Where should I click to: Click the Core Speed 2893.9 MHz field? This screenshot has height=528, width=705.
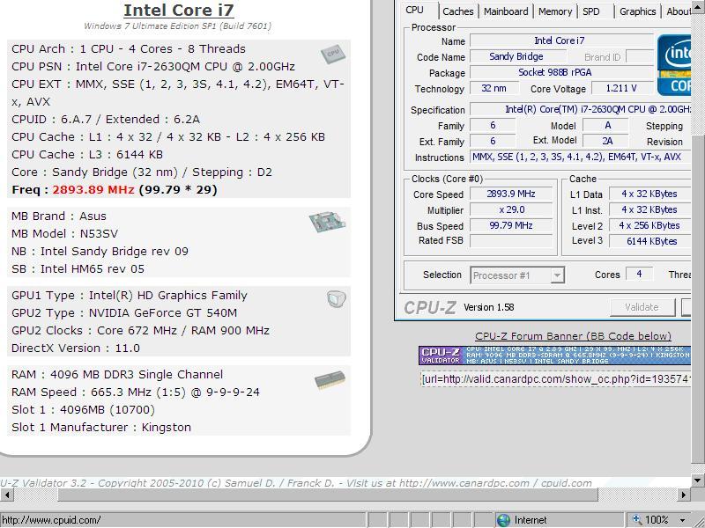point(511,194)
